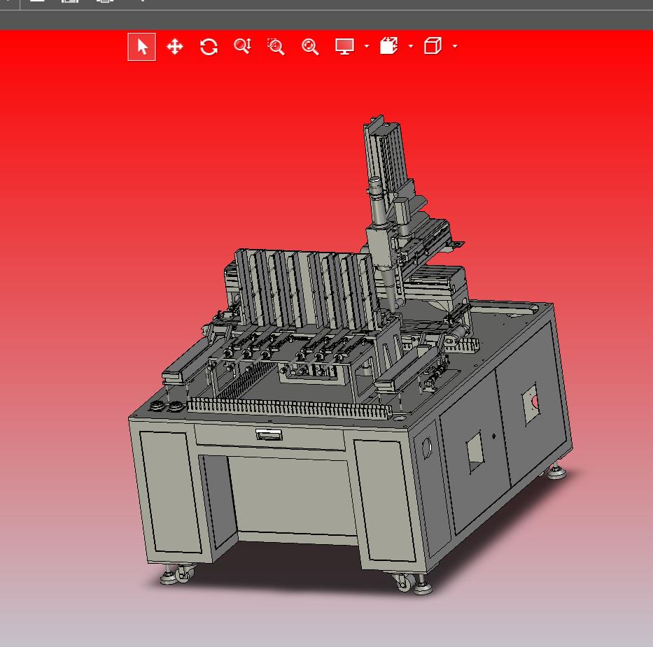Click the monitor display settings icon

tap(345, 46)
